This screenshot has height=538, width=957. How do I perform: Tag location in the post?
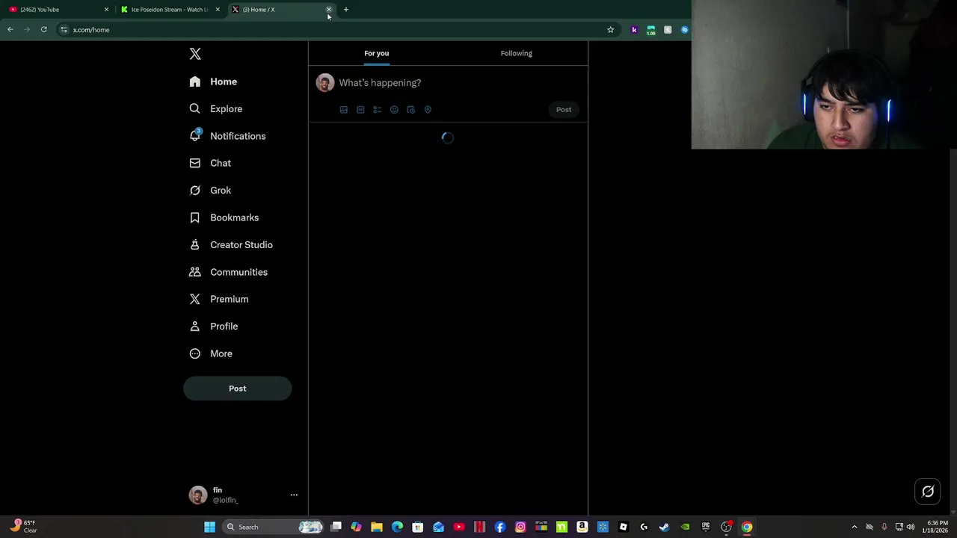pos(428,110)
